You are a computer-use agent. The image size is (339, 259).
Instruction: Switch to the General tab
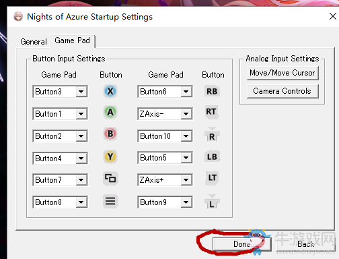point(34,42)
